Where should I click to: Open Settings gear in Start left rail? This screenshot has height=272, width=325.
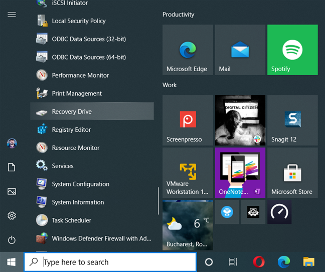pyautogui.click(x=12, y=216)
